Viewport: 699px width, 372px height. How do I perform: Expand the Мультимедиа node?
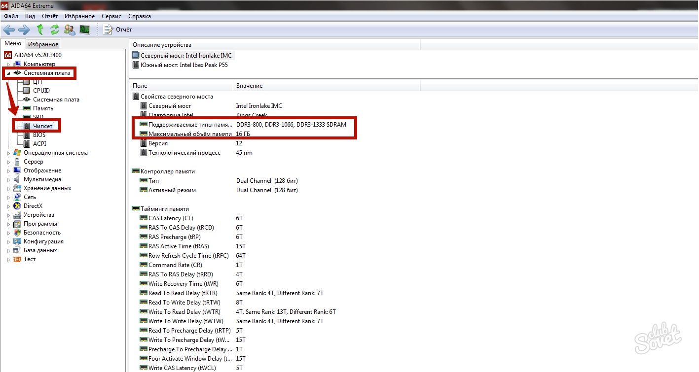9,179
